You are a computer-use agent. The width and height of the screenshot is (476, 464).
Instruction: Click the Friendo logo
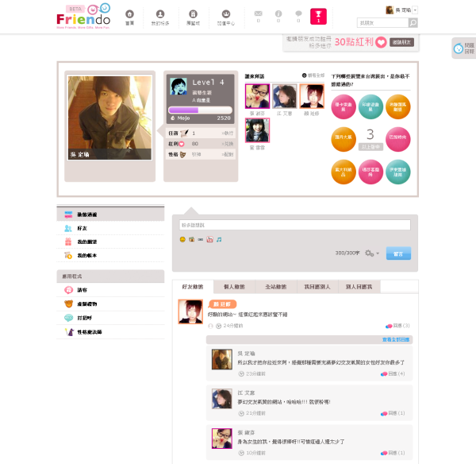[x=83, y=17]
